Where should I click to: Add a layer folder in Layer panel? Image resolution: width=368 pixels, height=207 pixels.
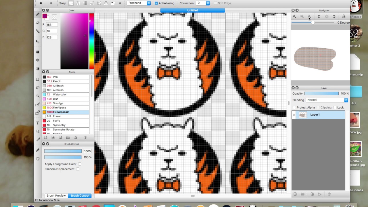[302, 194]
